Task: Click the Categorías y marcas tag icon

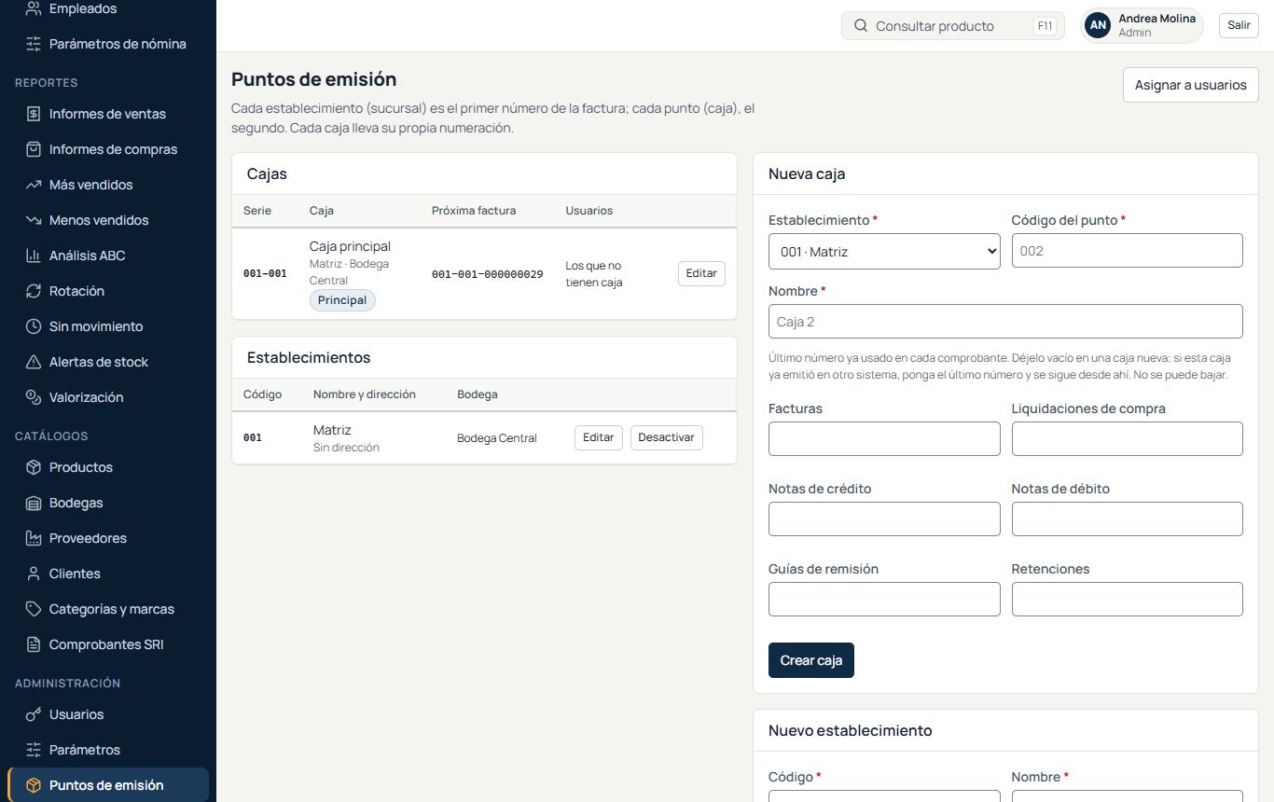Action: [34, 609]
